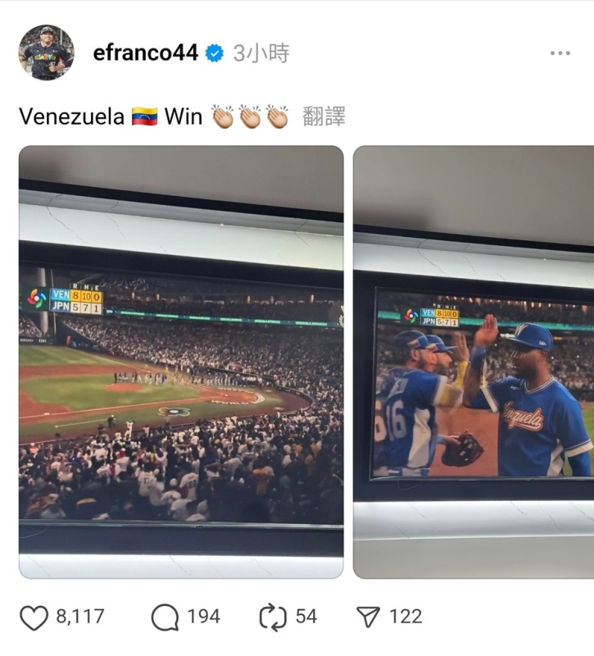The width and height of the screenshot is (594, 656).
Task: Open comments via the speech bubble icon
Action: pos(166,617)
